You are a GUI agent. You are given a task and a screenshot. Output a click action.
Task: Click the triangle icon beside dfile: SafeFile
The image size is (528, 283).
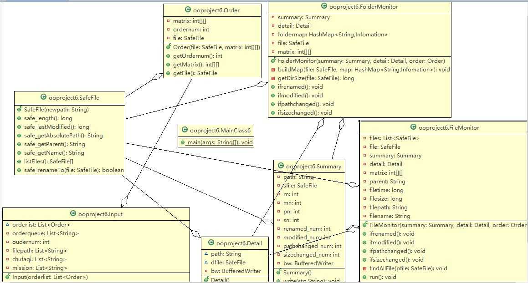(x=206, y=262)
